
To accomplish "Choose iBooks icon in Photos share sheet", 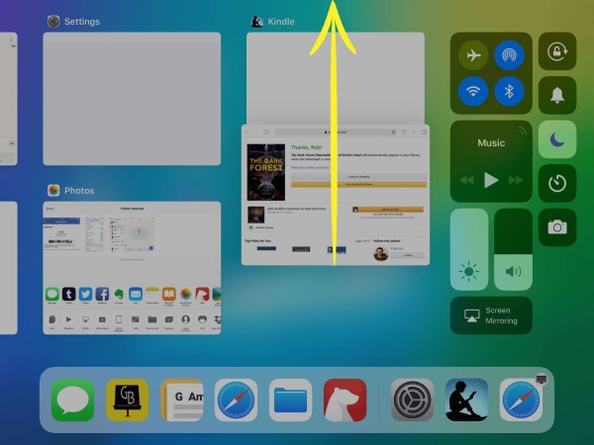I will tap(169, 294).
